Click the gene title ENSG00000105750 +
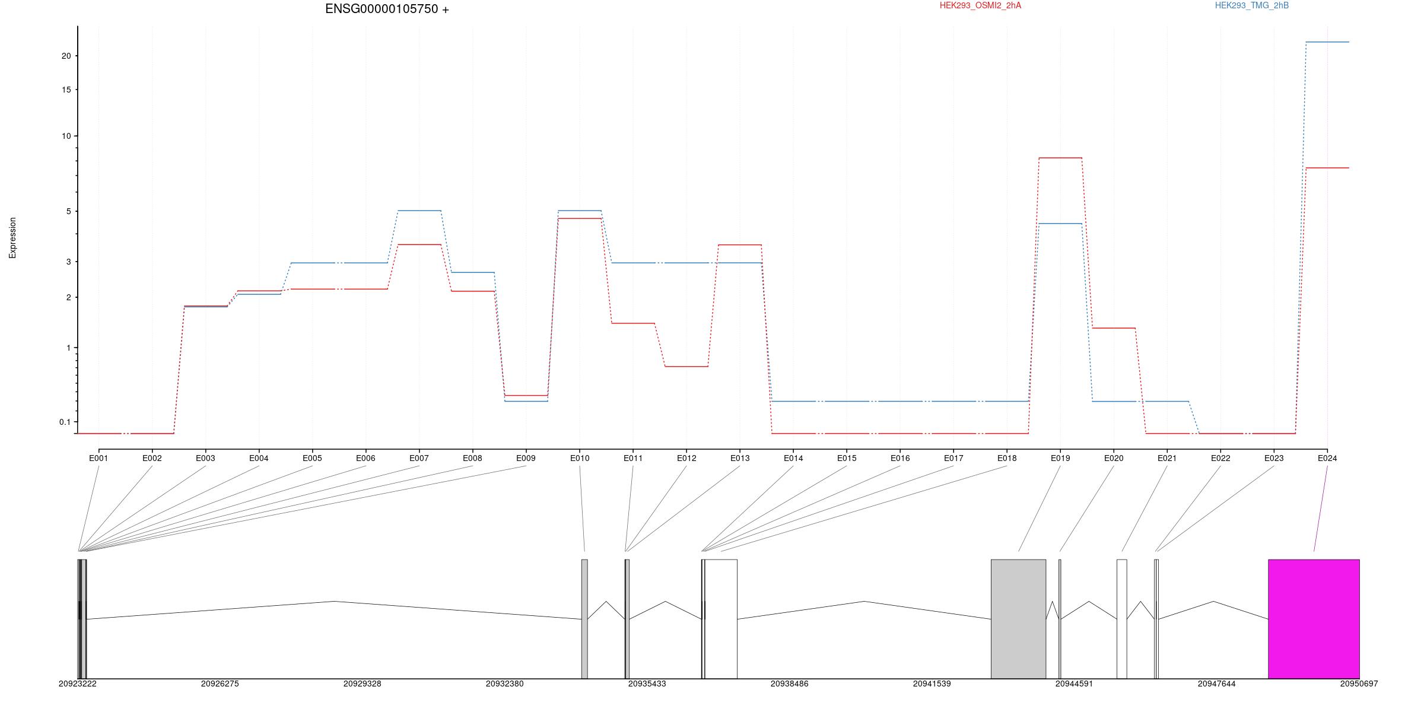 387,9
